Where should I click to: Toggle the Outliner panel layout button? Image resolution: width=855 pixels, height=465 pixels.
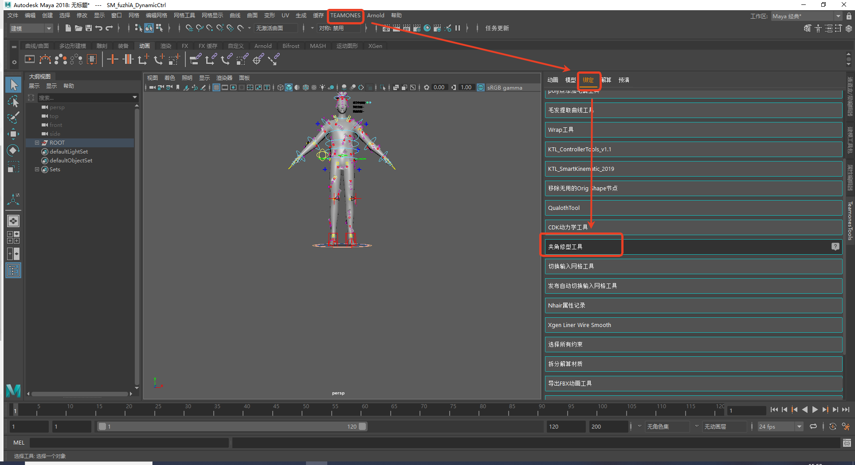click(x=13, y=270)
